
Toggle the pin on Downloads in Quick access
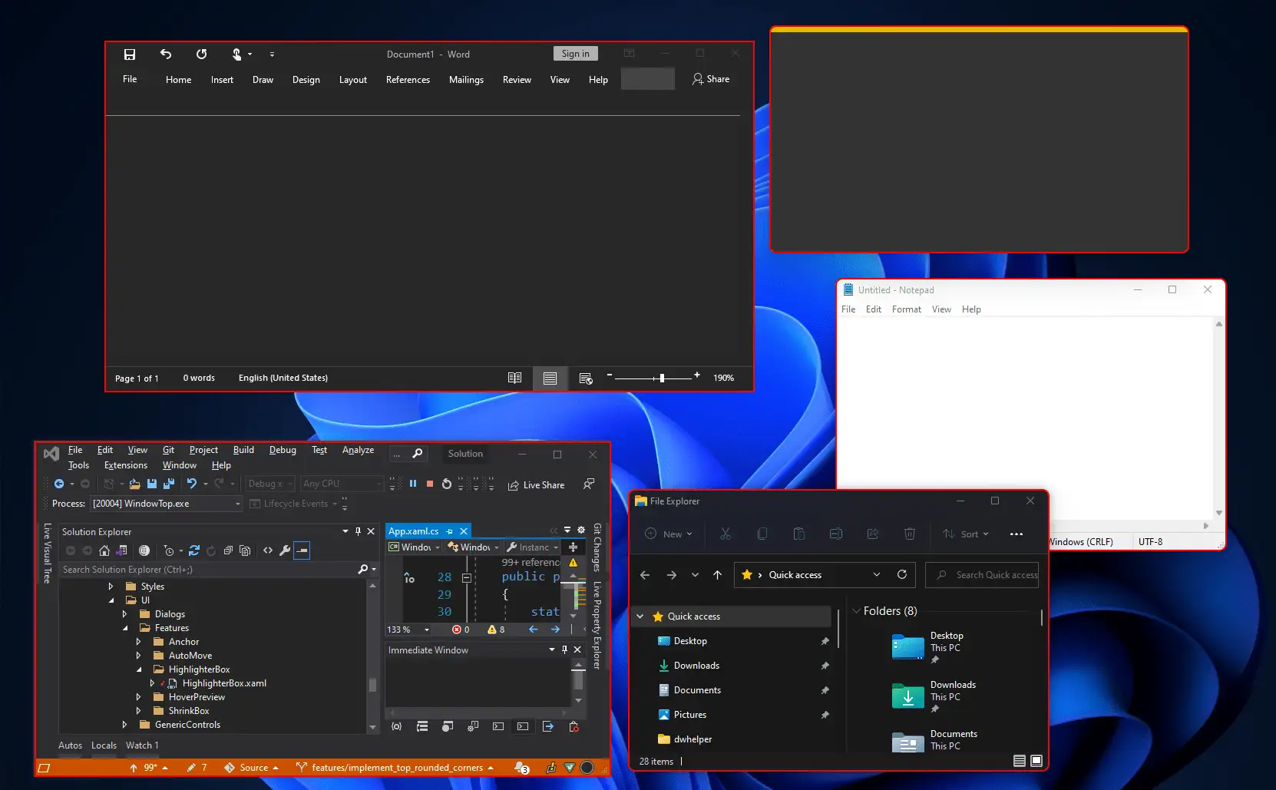pos(825,666)
